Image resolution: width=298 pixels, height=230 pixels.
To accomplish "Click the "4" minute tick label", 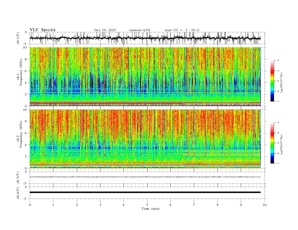I will (x=123, y=205).
